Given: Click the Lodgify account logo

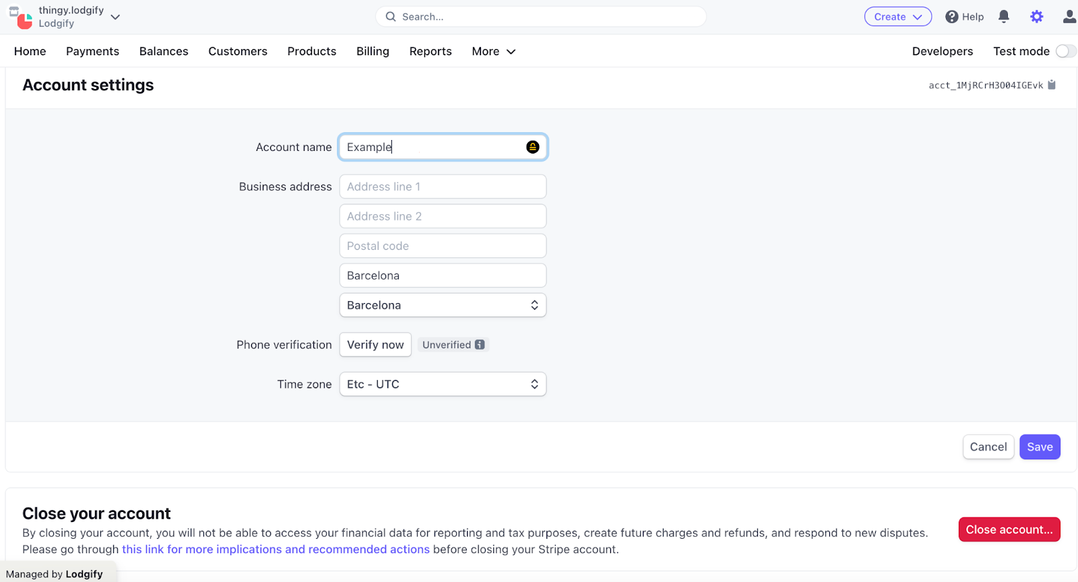Looking at the screenshot, I should [20, 18].
